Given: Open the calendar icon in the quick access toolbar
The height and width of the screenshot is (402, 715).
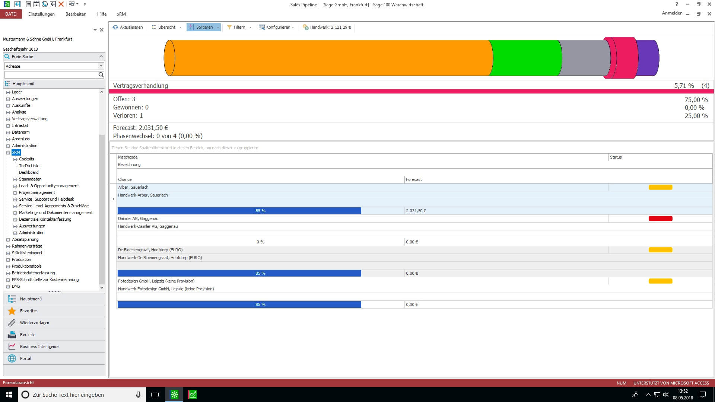Looking at the screenshot, I should [x=36, y=4].
